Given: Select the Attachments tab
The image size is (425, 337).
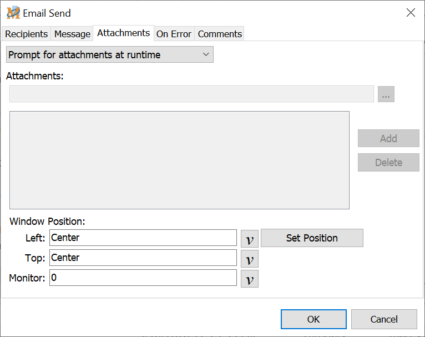Looking at the screenshot, I should pos(123,33).
